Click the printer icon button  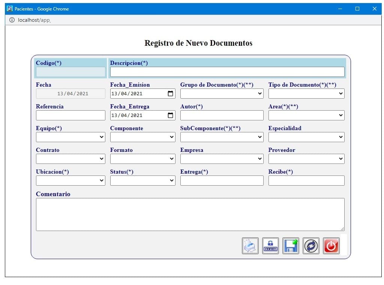click(250, 246)
